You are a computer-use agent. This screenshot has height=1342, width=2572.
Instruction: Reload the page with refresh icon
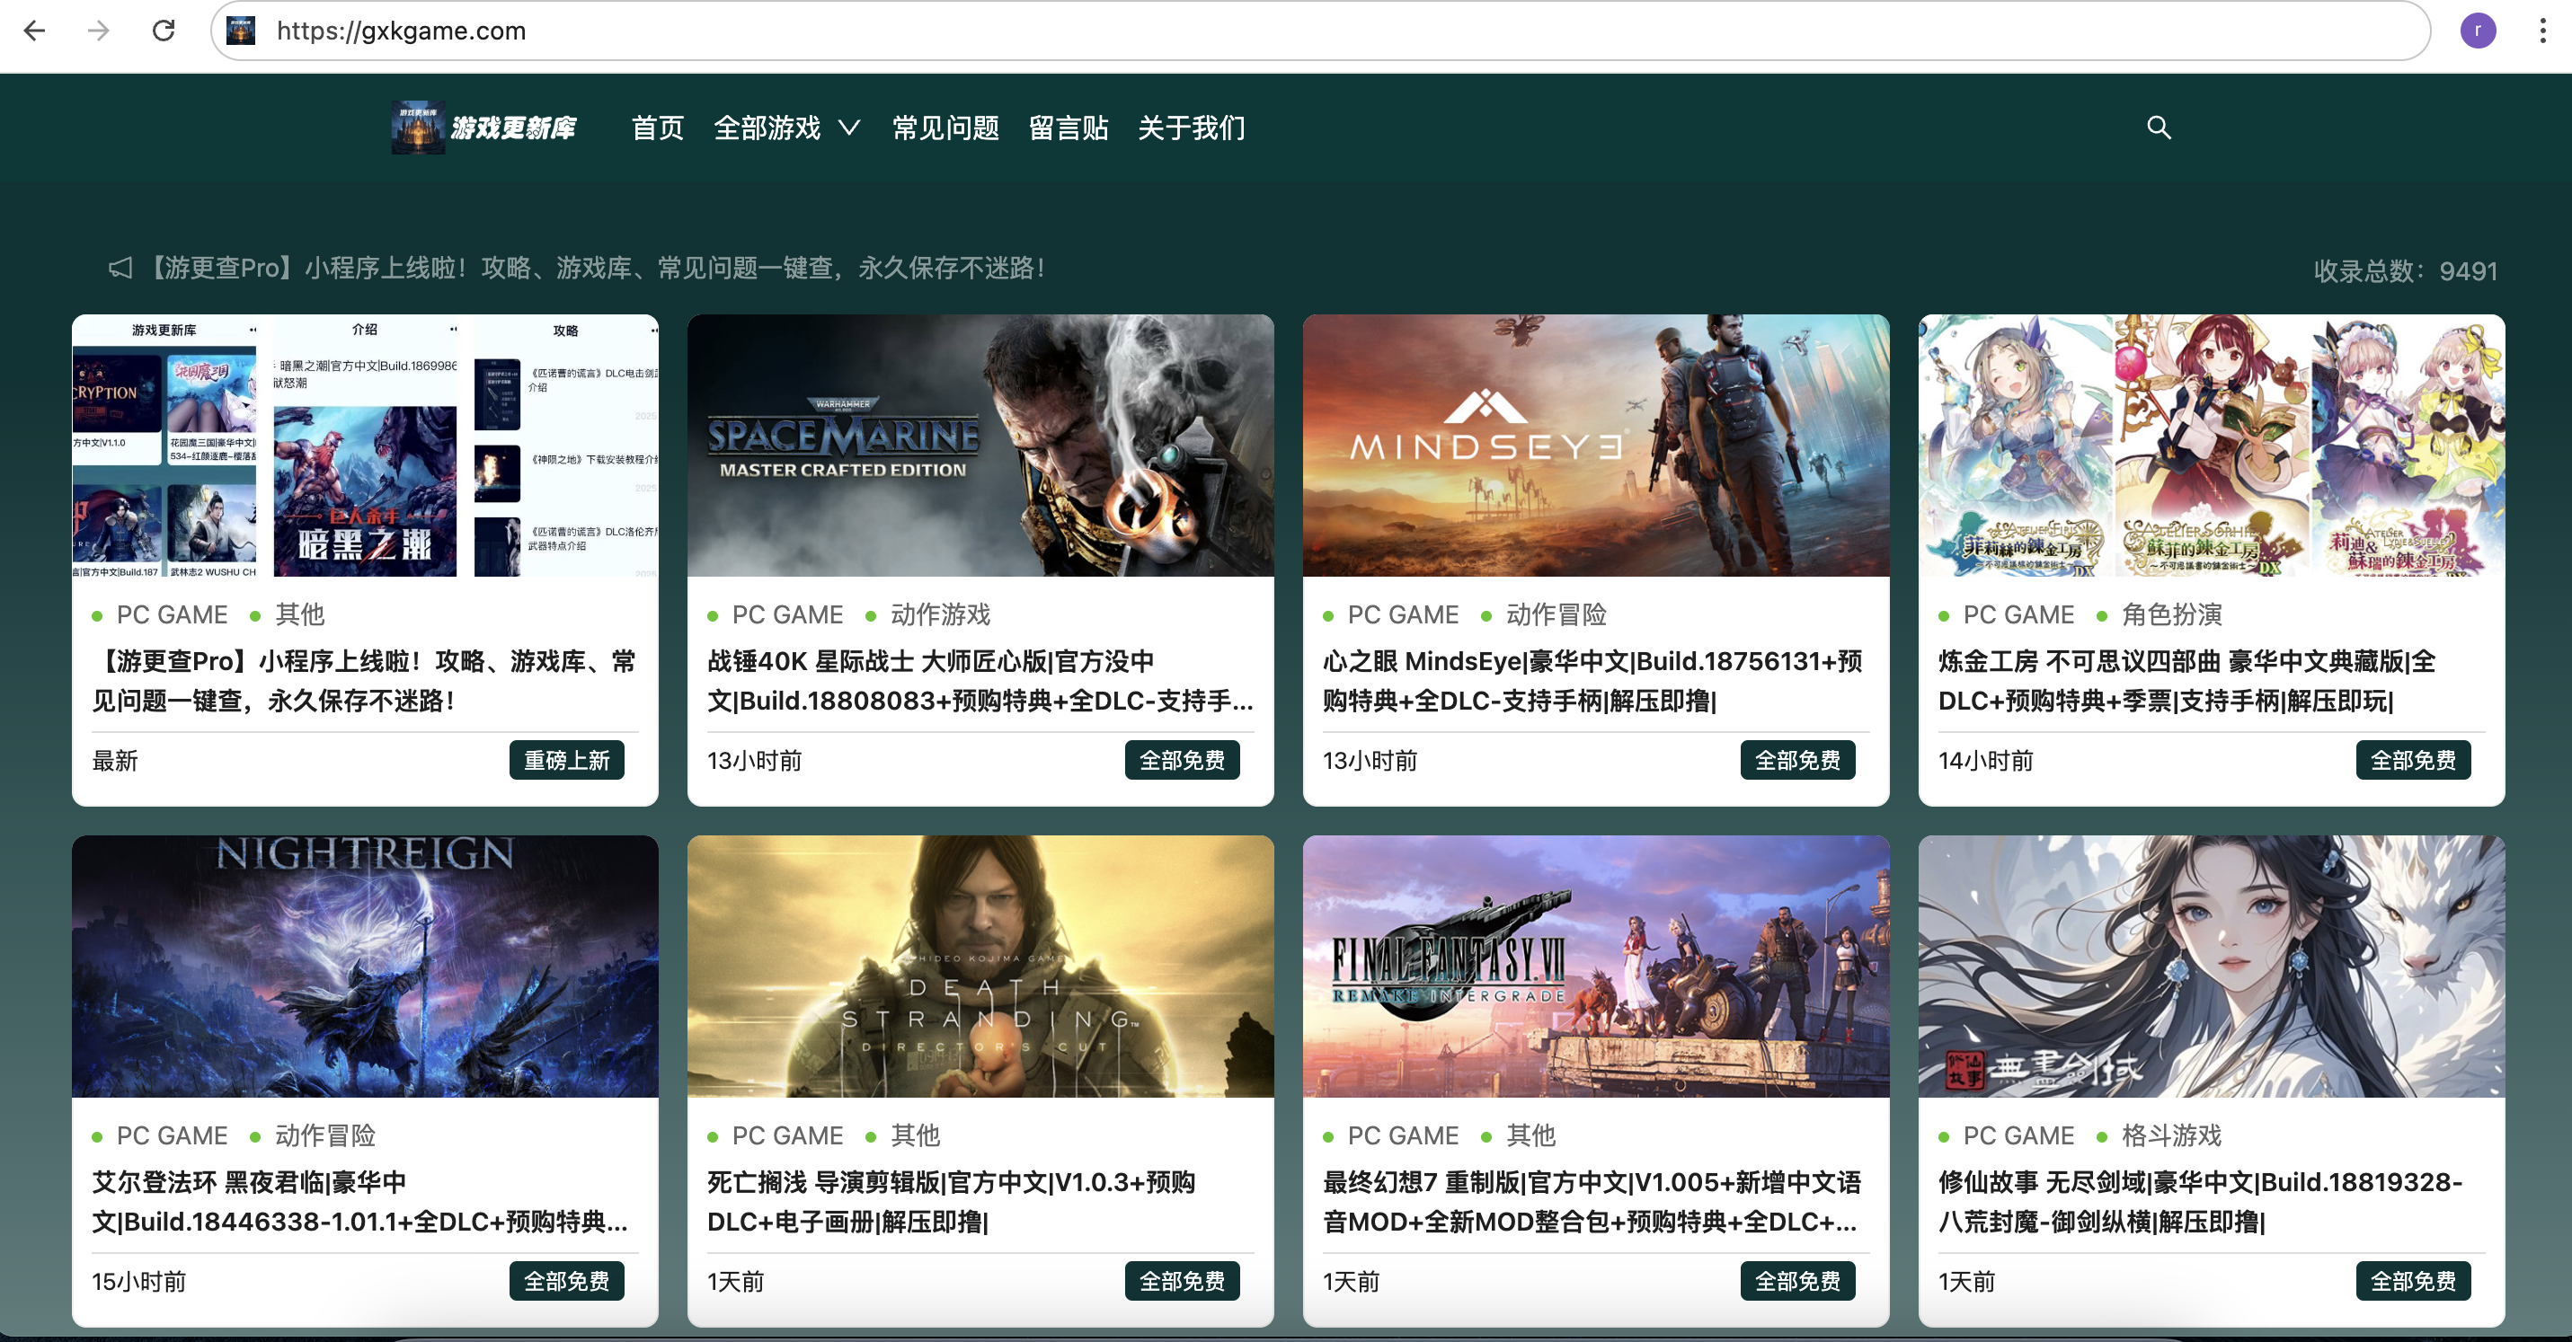click(x=164, y=31)
